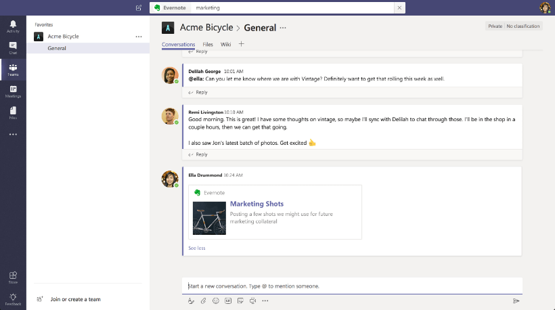Expand more apps in the left sidebar
Screen dimensions: 555x310
pos(13,134)
